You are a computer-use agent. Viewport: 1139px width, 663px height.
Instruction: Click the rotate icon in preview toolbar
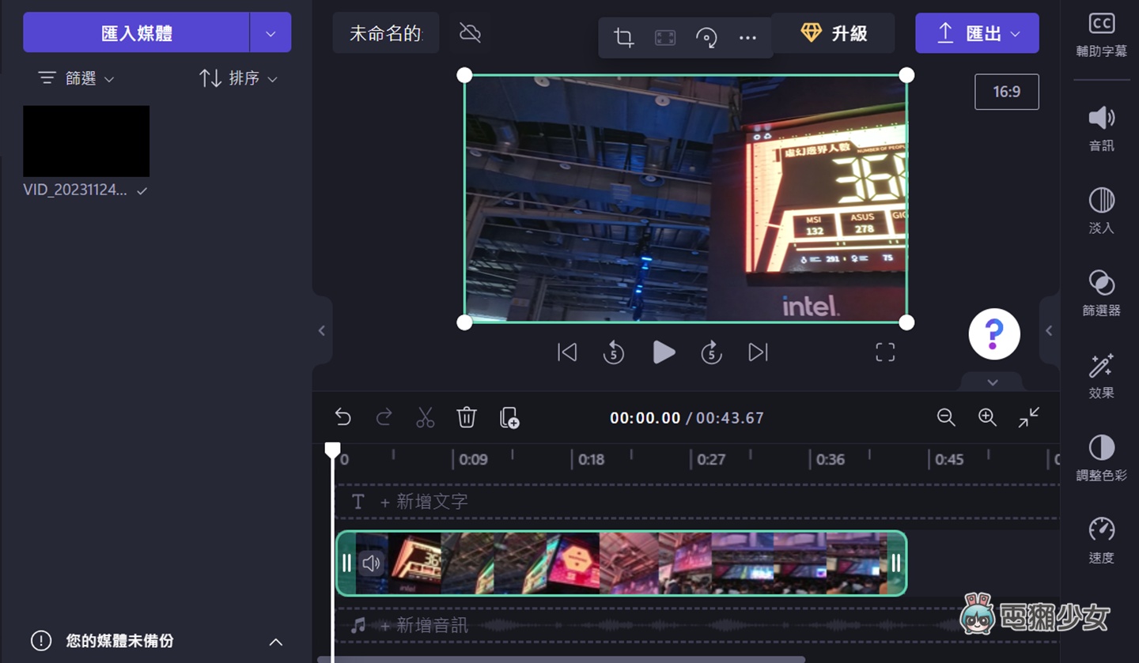point(706,37)
